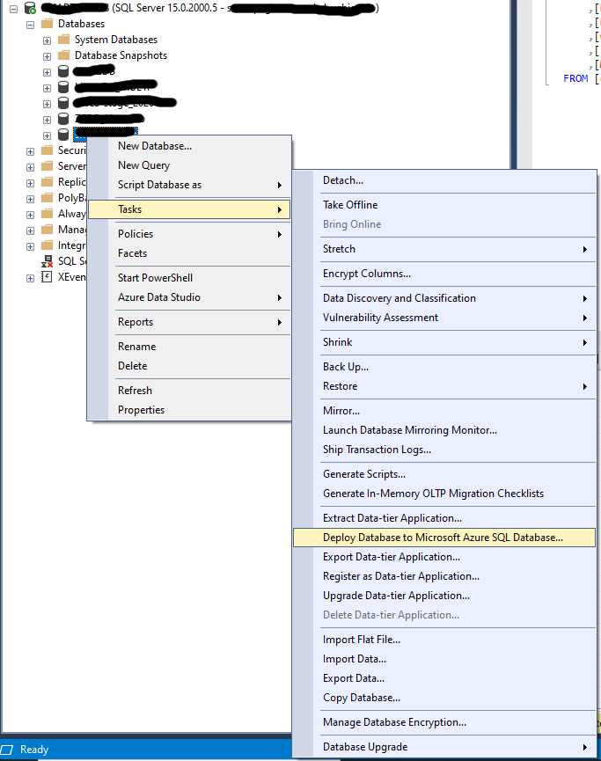Click Deploy Database to Microsoft Azure SQL Database...
The height and width of the screenshot is (761, 601).
(x=444, y=538)
